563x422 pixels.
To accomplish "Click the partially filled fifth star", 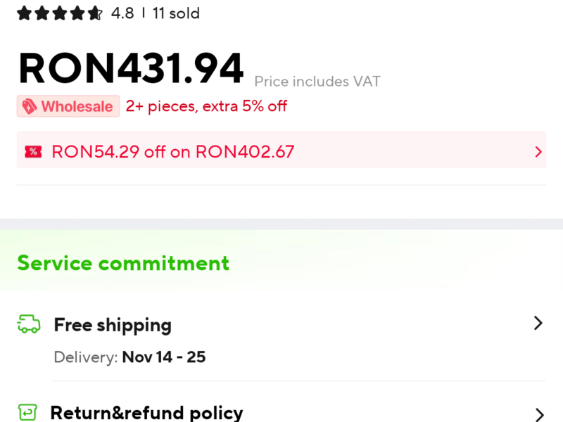I will (x=94, y=13).
